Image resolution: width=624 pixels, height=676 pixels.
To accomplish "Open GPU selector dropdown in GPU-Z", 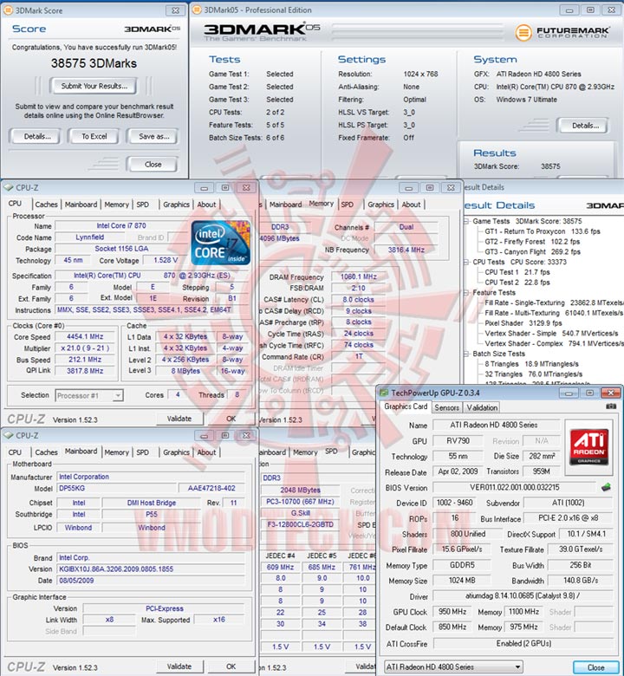I will tap(453, 666).
